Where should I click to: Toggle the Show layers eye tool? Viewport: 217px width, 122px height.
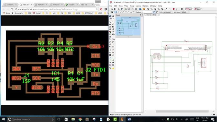tap(113, 16)
